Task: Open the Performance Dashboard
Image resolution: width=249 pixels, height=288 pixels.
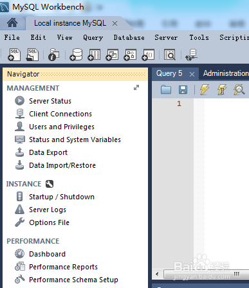Action: 47,254
